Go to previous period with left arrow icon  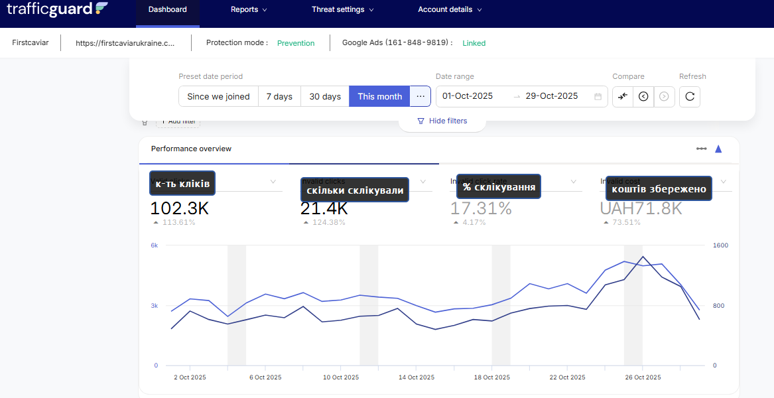tap(643, 96)
